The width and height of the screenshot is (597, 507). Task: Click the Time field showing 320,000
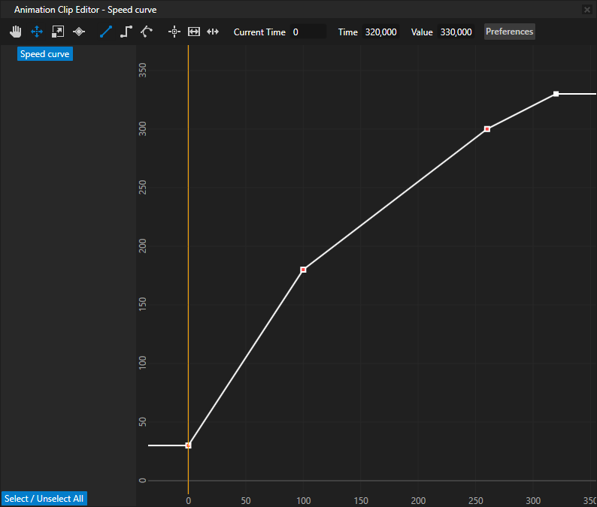tap(381, 32)
